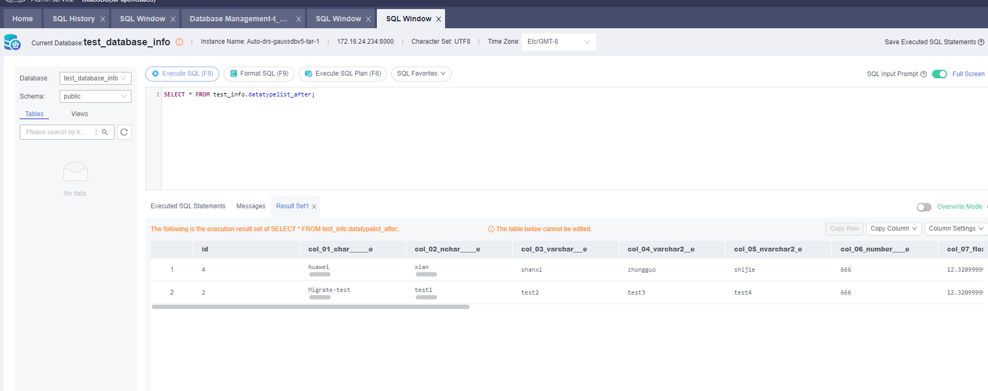This screenshot has width=988, height=391.
Task: Click the database service logo icon
Action: point(12,42)
